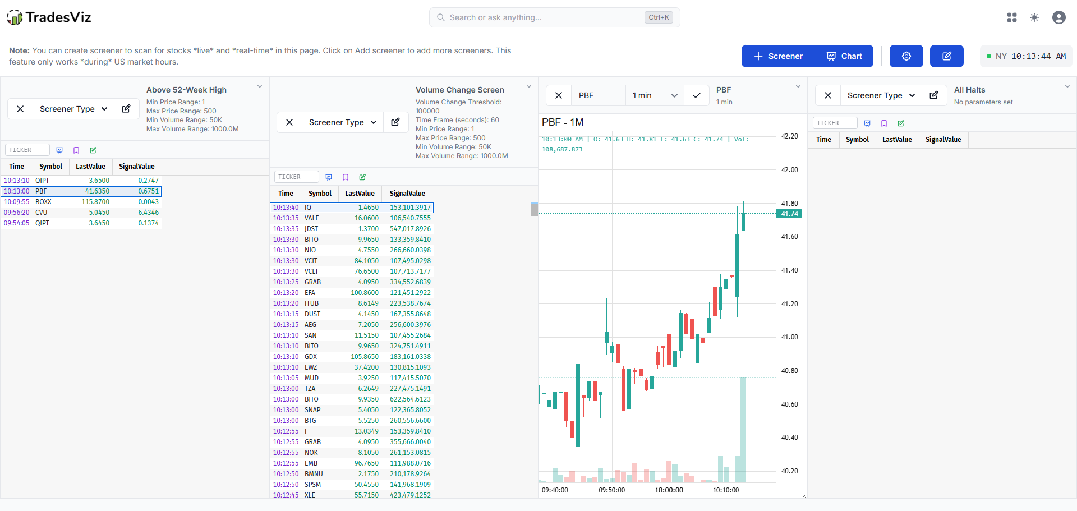Click the edit pencil beside the first Screener Type selector
Screen dimensions: 1077x511
tap(126, 108)
